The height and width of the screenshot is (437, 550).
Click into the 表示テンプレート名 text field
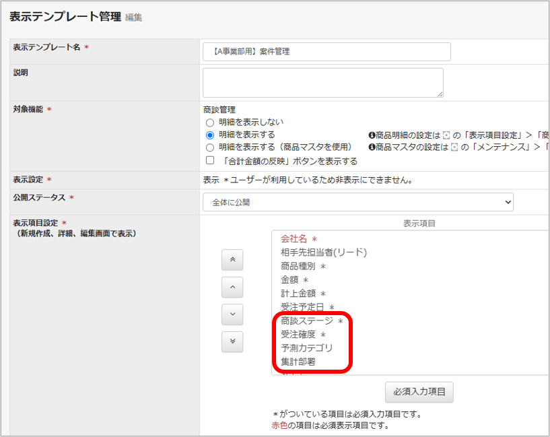326,52
